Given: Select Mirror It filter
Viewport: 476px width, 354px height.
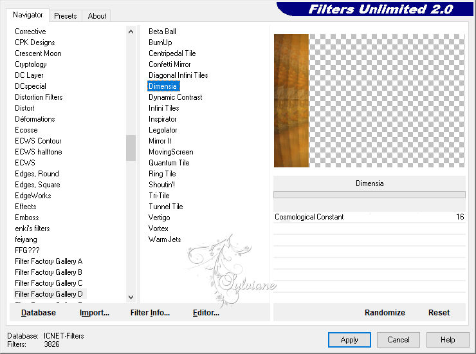Looking at the screenshot, I should tap(160, 141).
